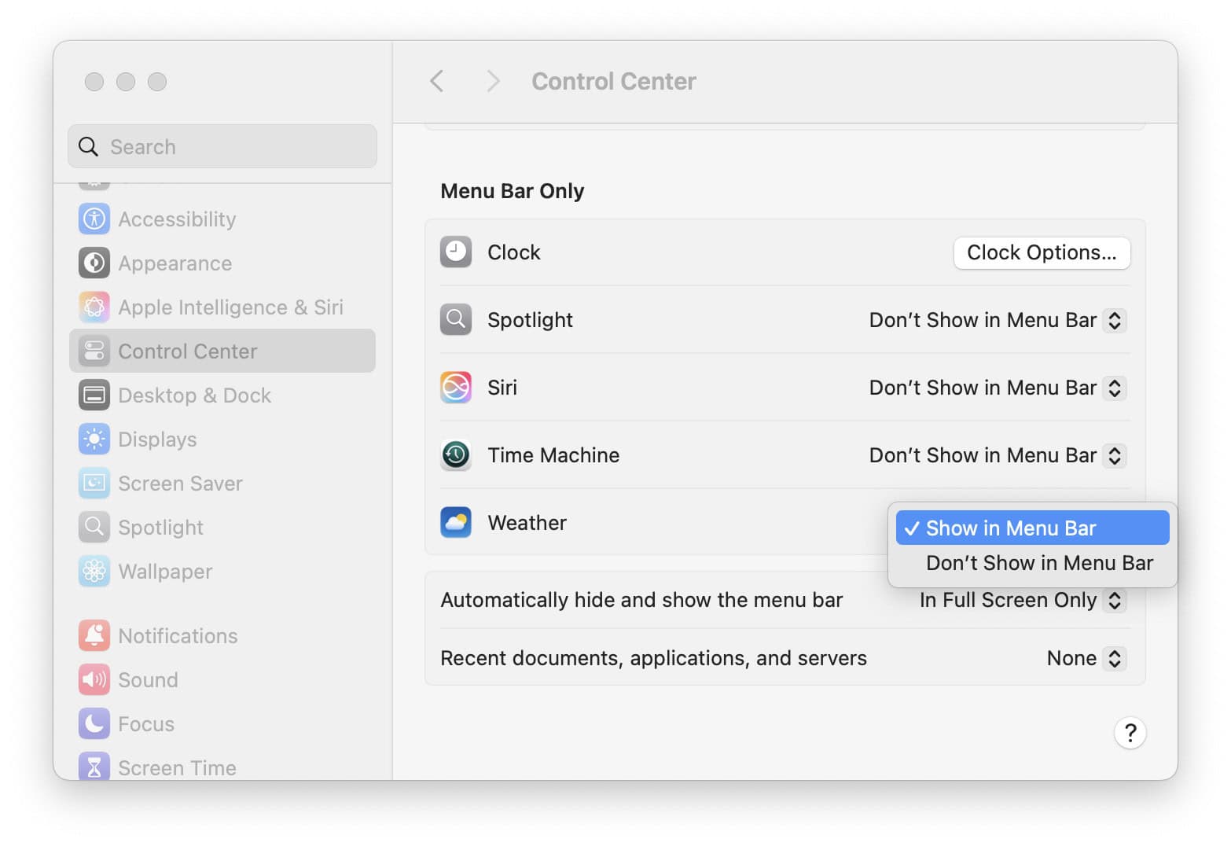
Task: Click the Control Center window title
Action: click(614, 81)
